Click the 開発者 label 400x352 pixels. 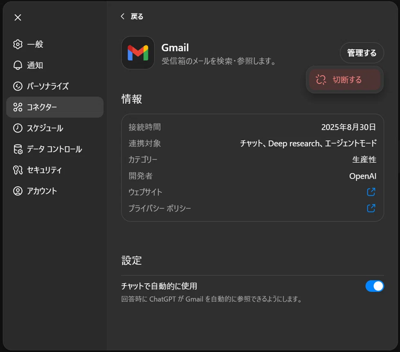pos(141,176)
